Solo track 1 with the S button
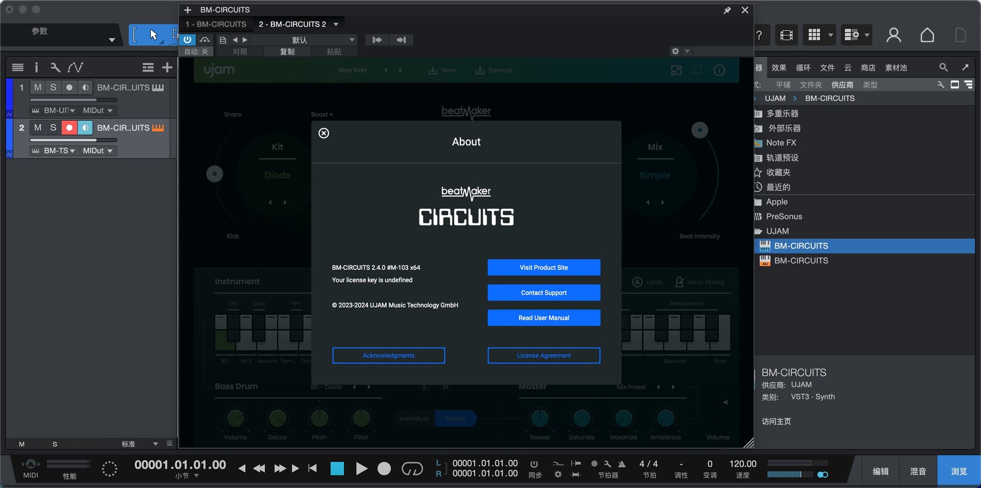This screenshot has width=981, height=488. coord(53,87)
